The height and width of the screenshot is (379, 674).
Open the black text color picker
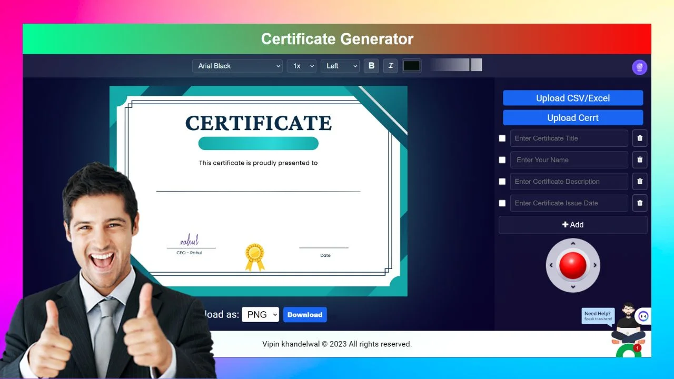tap(412, 66)
